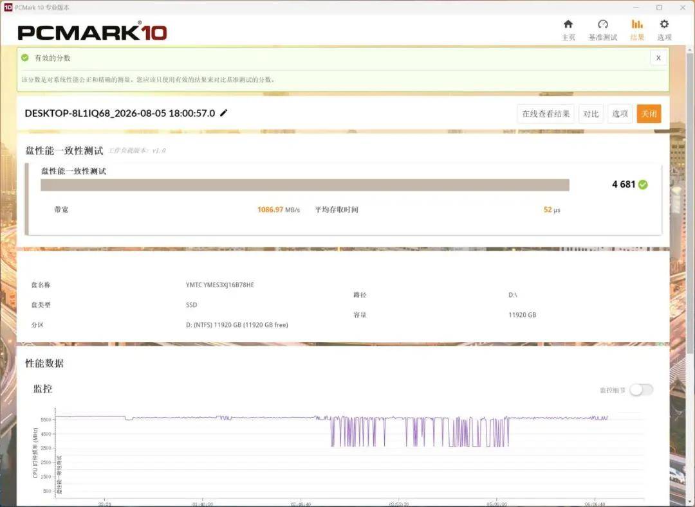Click the pencil icon to rename result
Screen dimensions: 695x507
click(224, 113)
